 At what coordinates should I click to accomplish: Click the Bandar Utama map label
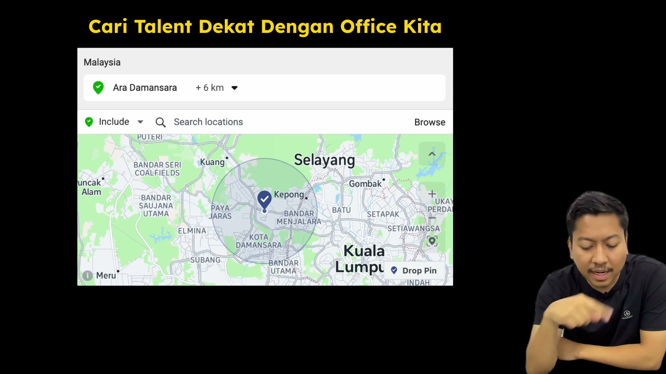(x=283, y=267)
